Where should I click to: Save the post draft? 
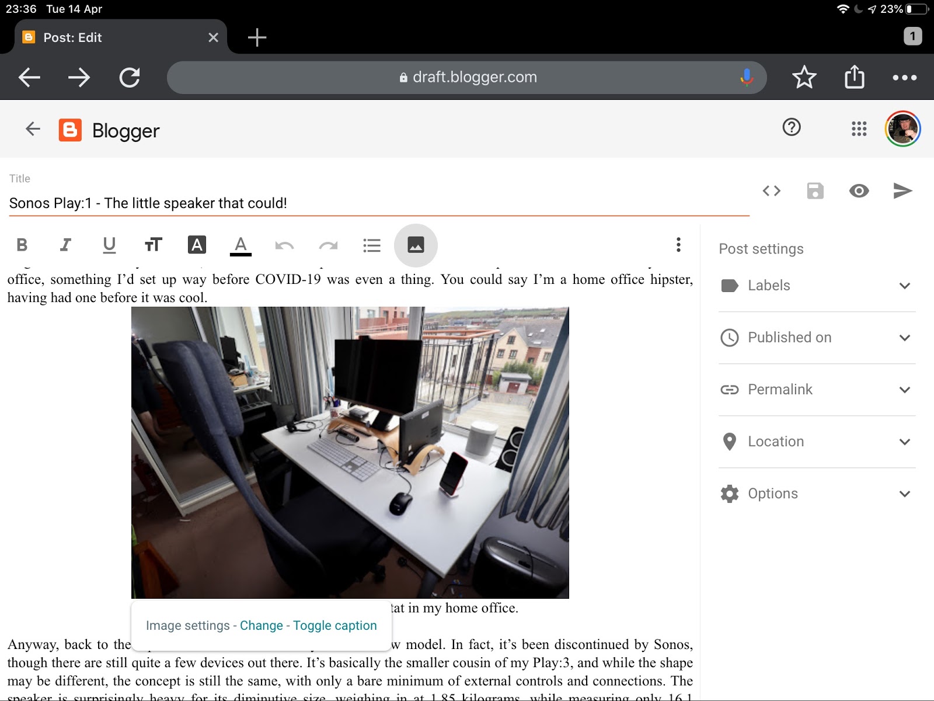click(x=815, y=191)
